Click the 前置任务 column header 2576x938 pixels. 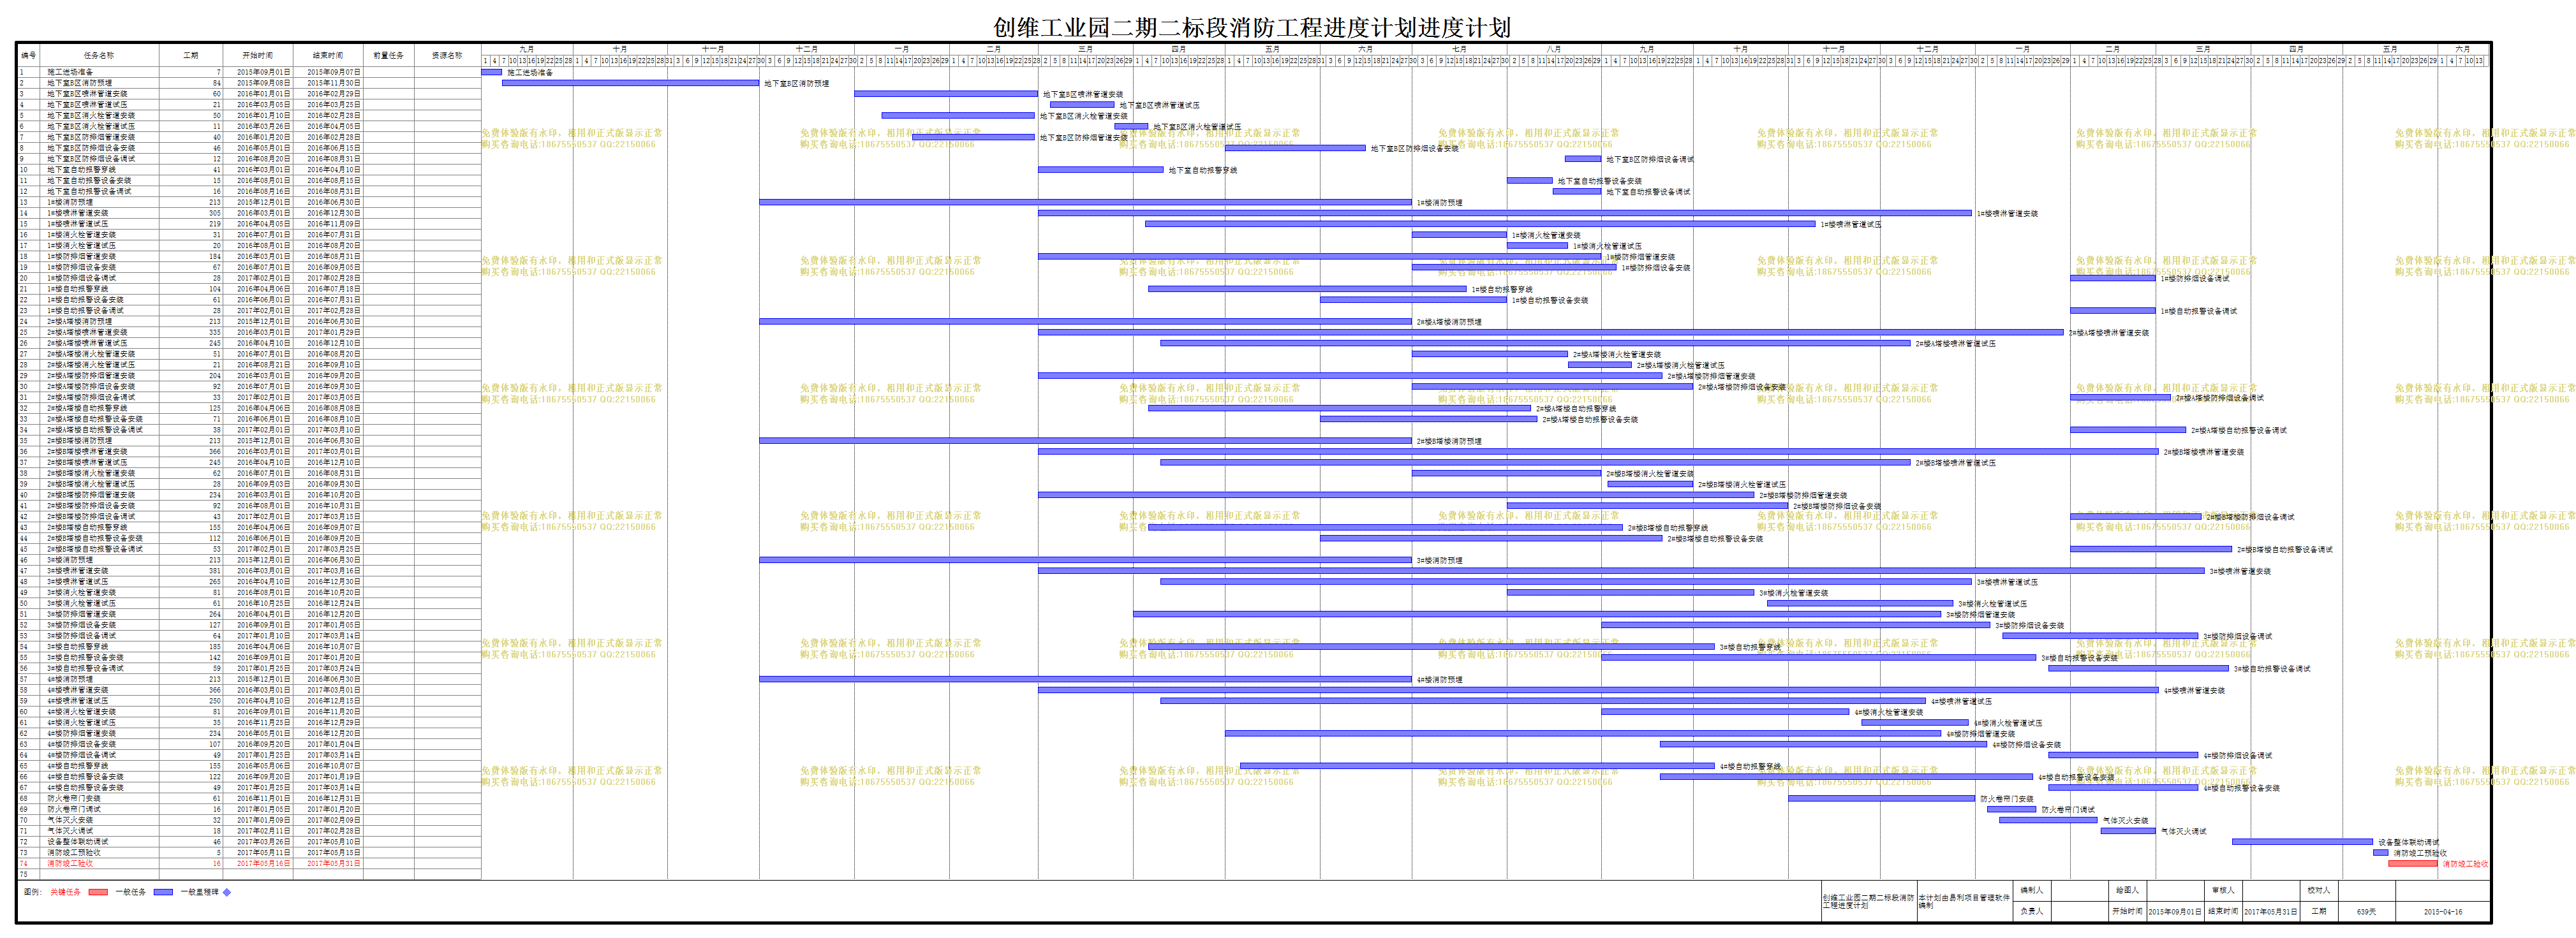(x=389, y=55)
